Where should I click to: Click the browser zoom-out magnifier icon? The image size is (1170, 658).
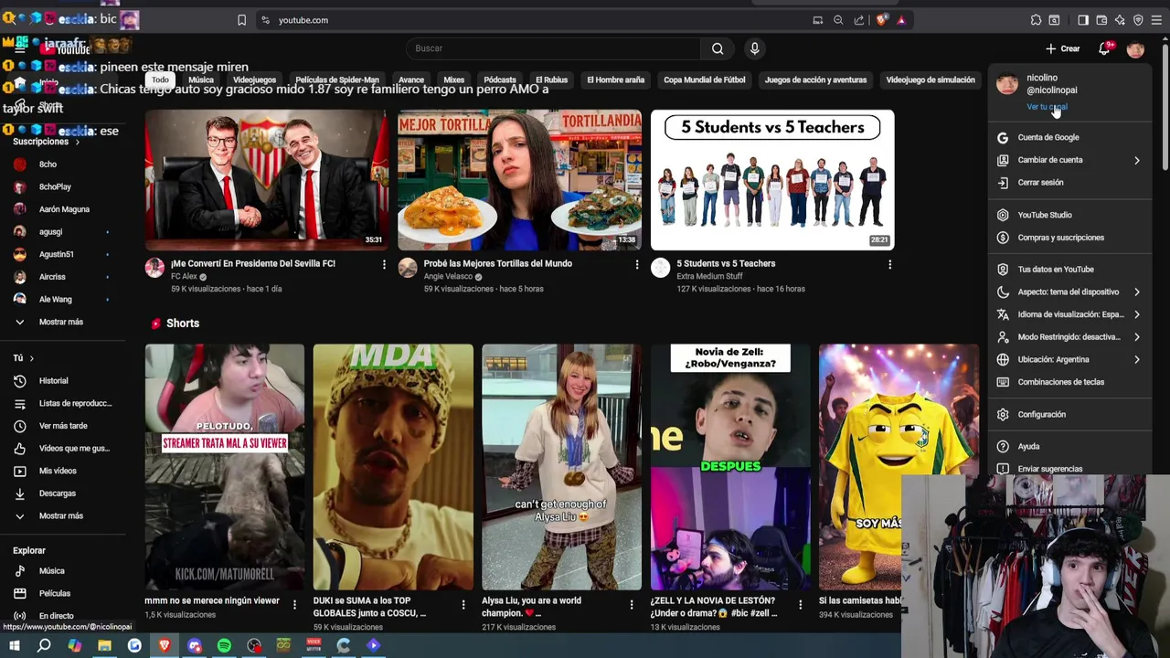[x=838, y=20]
